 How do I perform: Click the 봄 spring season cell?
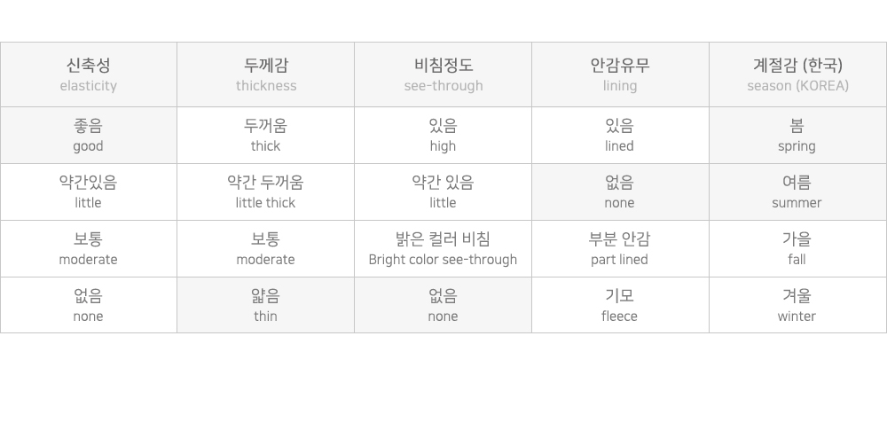pos(797,135)
